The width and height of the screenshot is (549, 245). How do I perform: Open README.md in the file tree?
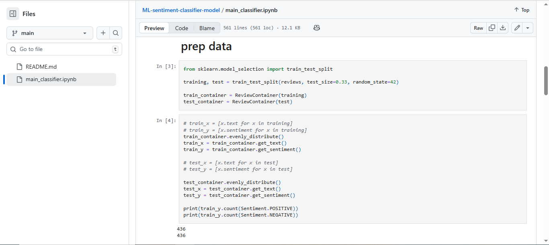(41, 67)
